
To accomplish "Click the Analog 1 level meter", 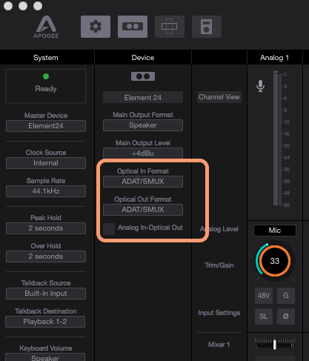I will pyautogui.click(x=276, y=138).
